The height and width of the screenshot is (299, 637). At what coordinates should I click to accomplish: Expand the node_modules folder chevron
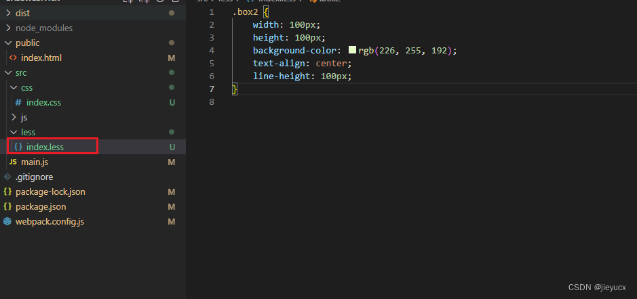point(8,28)
